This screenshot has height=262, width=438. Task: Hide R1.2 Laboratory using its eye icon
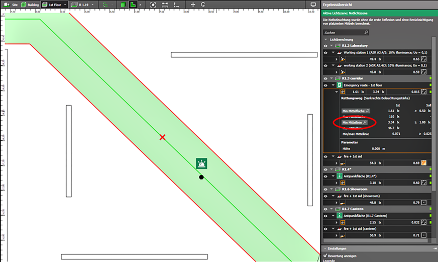point(325,46)
